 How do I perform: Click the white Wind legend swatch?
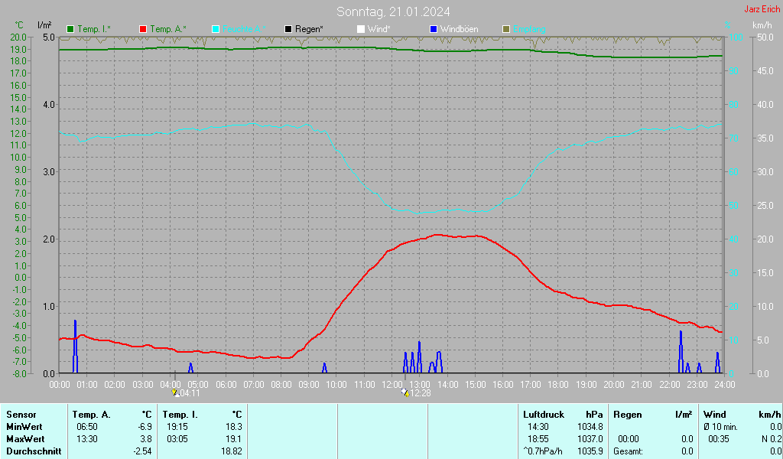(x=361, y=29)
